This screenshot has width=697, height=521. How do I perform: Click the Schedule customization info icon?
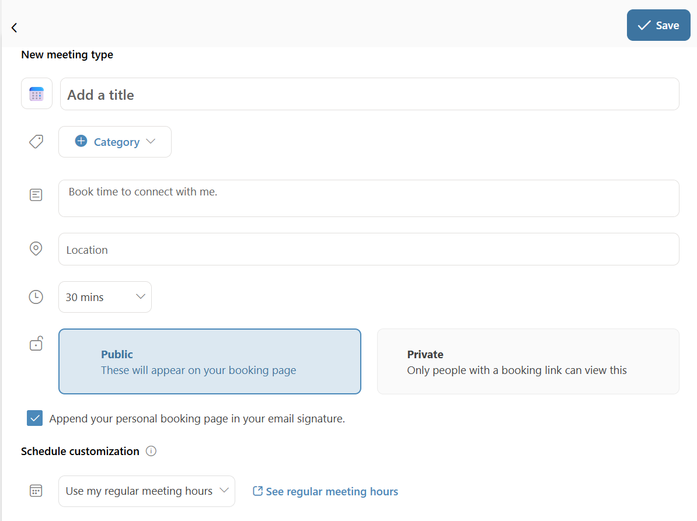coord(151,451)
